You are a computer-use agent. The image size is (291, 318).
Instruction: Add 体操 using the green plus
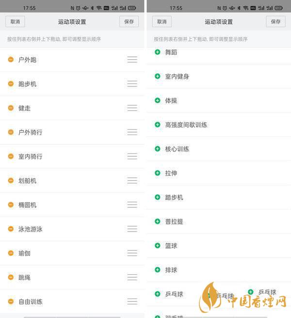(x=157, y=100)
